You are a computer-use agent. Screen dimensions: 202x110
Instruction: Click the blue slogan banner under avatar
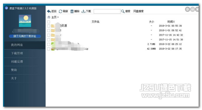coord(25,36)
